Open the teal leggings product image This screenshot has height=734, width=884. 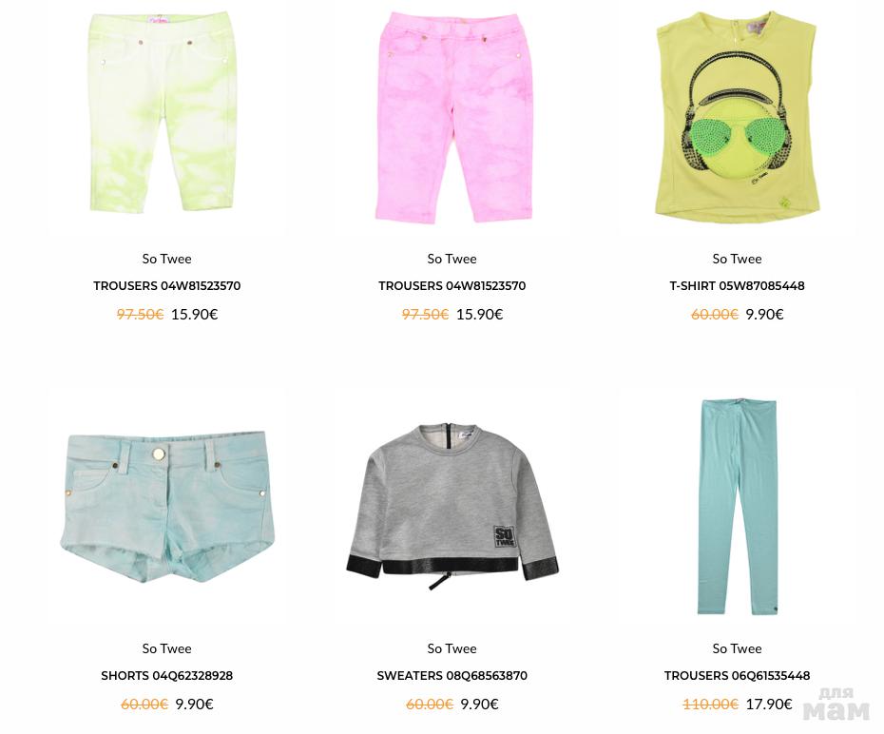click(x=739, y=507)
